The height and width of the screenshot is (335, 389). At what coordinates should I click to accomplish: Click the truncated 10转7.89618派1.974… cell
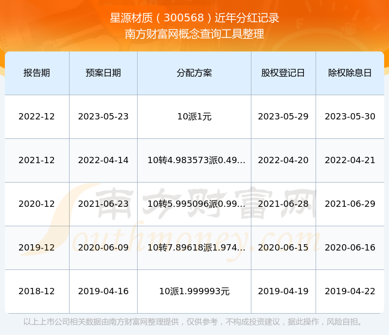(196, 248)
